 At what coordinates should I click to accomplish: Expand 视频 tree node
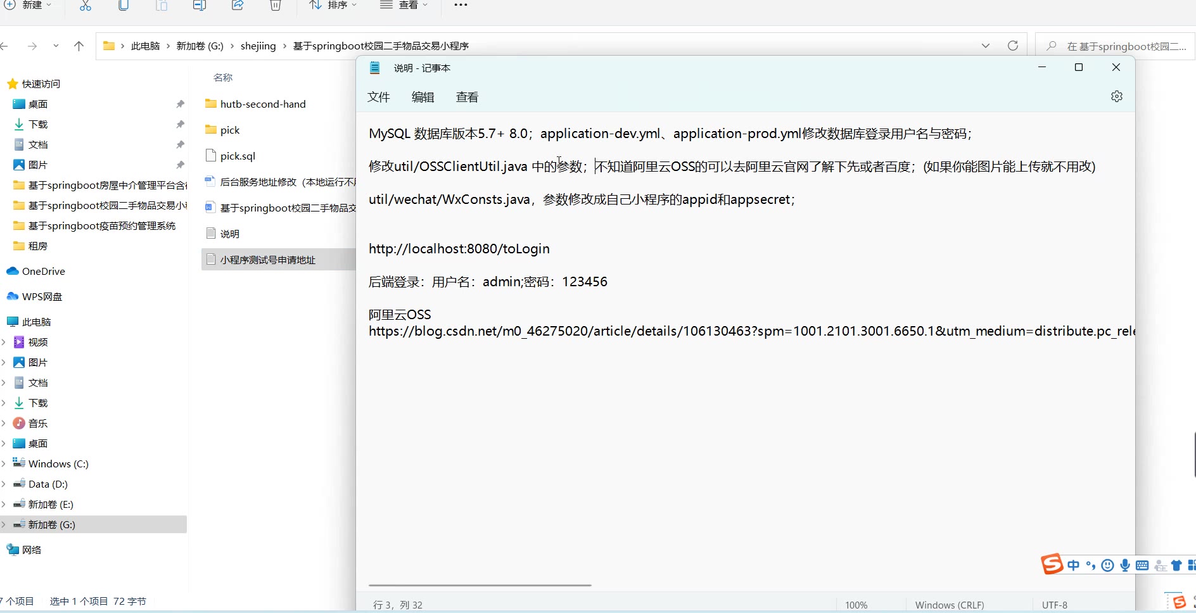pos(4,343)
